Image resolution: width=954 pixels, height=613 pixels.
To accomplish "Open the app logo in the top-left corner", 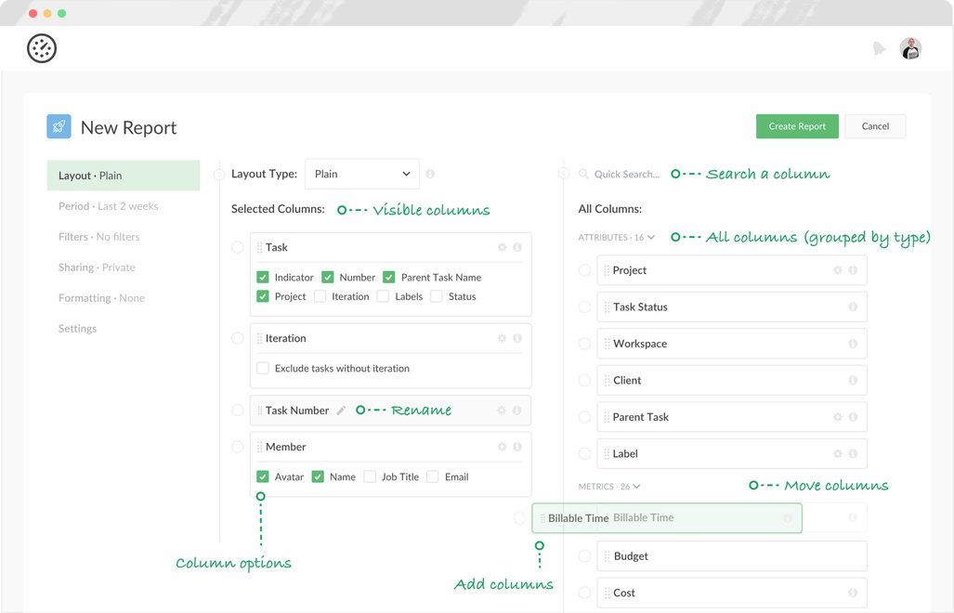I will 41,47.
